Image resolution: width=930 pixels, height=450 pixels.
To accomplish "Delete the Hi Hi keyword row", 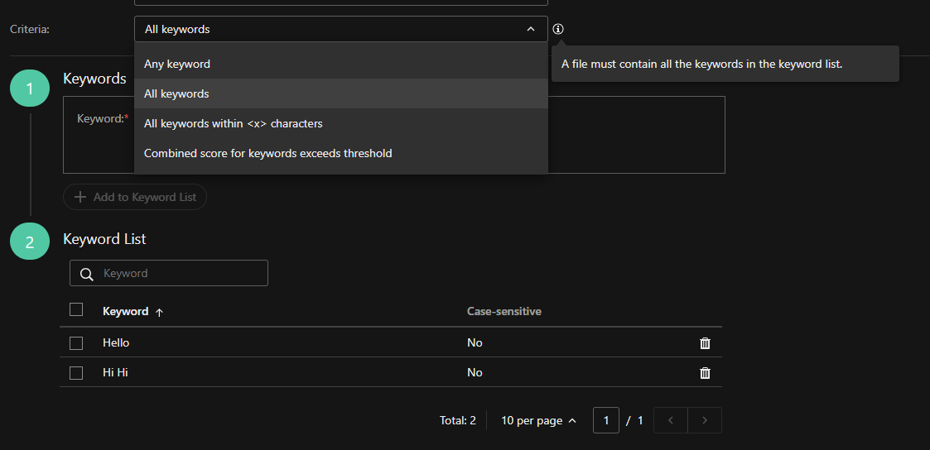I will pyautogui.click(x=705, y=373).
